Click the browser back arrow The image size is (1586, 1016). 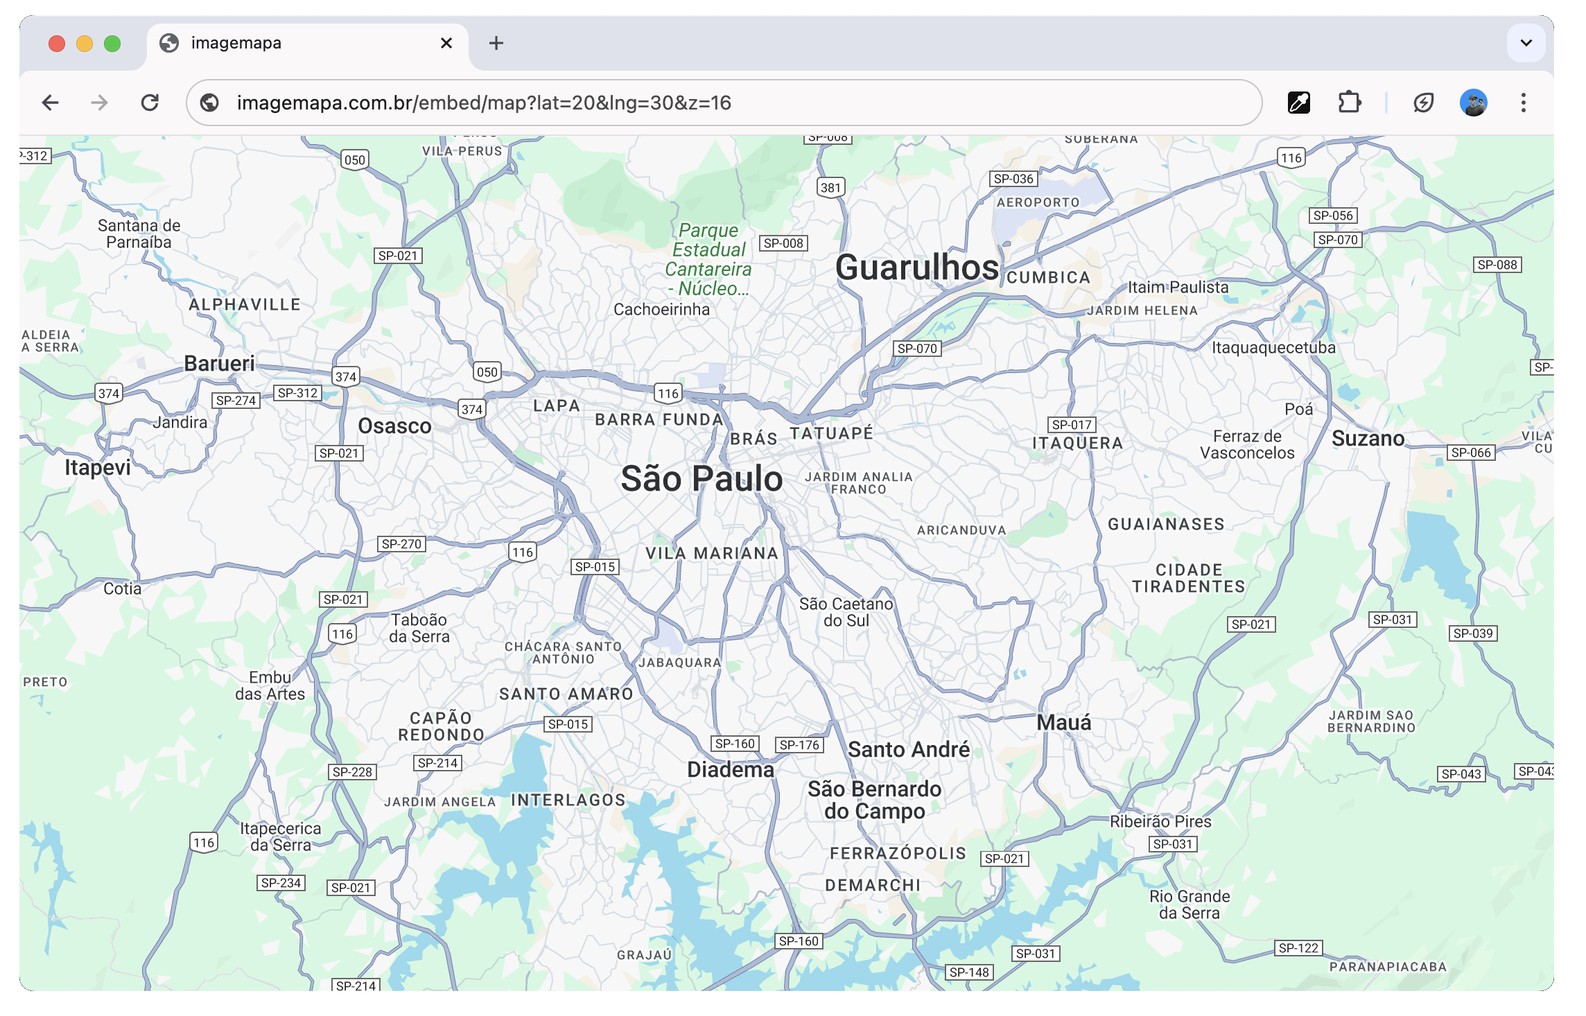point(50,103)
